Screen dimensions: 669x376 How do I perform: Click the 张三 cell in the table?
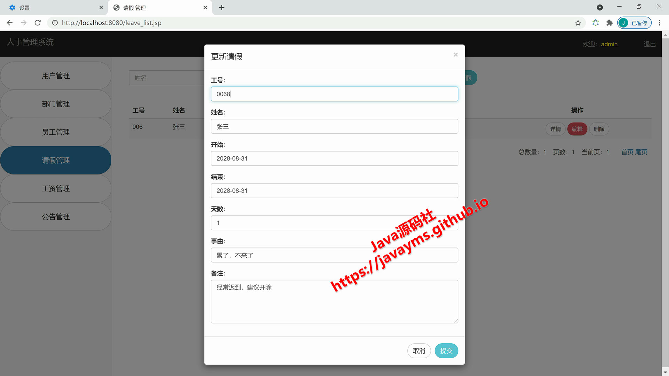tap(179, 127)
